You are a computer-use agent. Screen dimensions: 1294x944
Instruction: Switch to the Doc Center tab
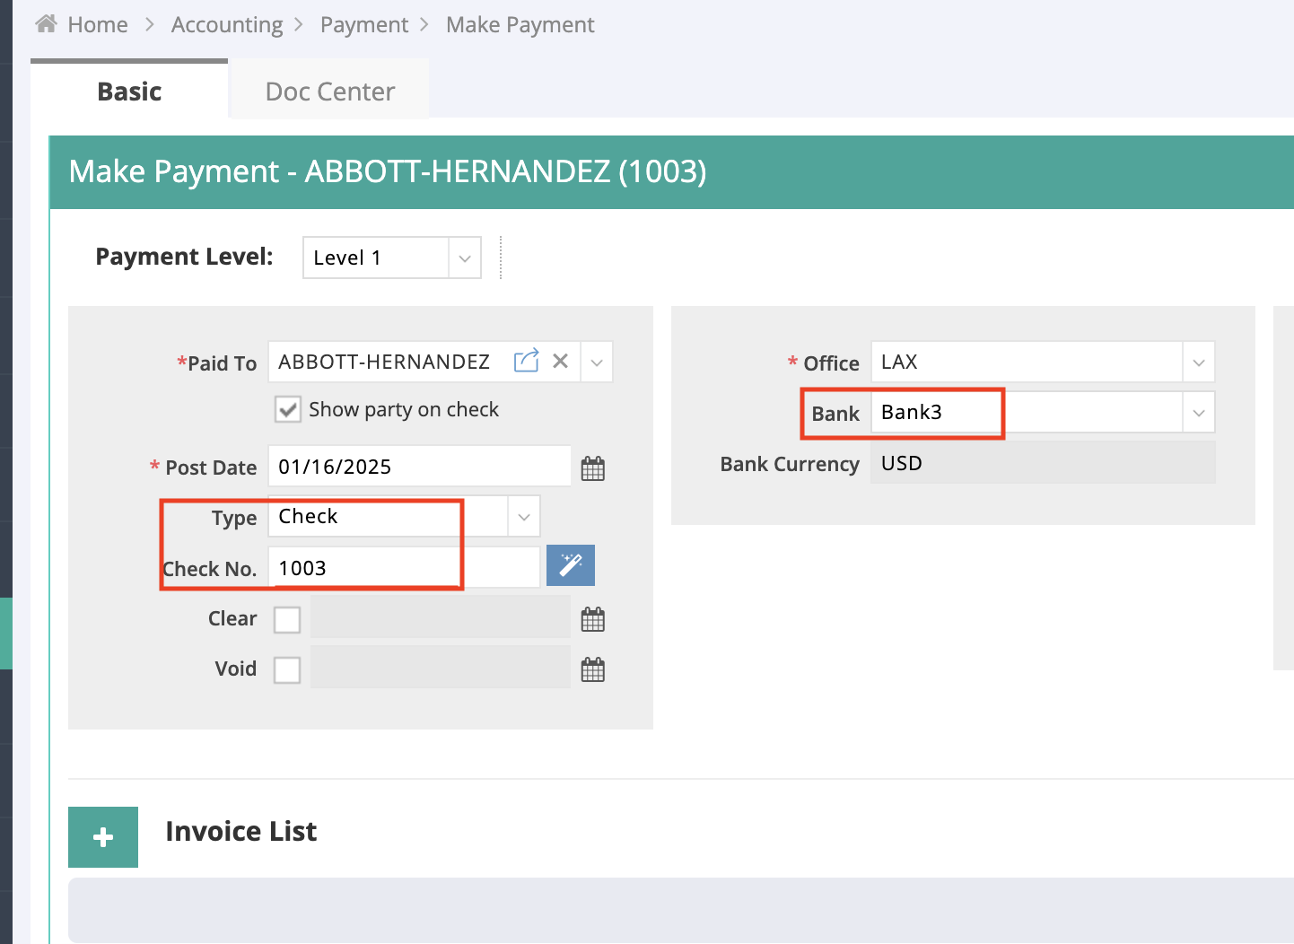329,92
